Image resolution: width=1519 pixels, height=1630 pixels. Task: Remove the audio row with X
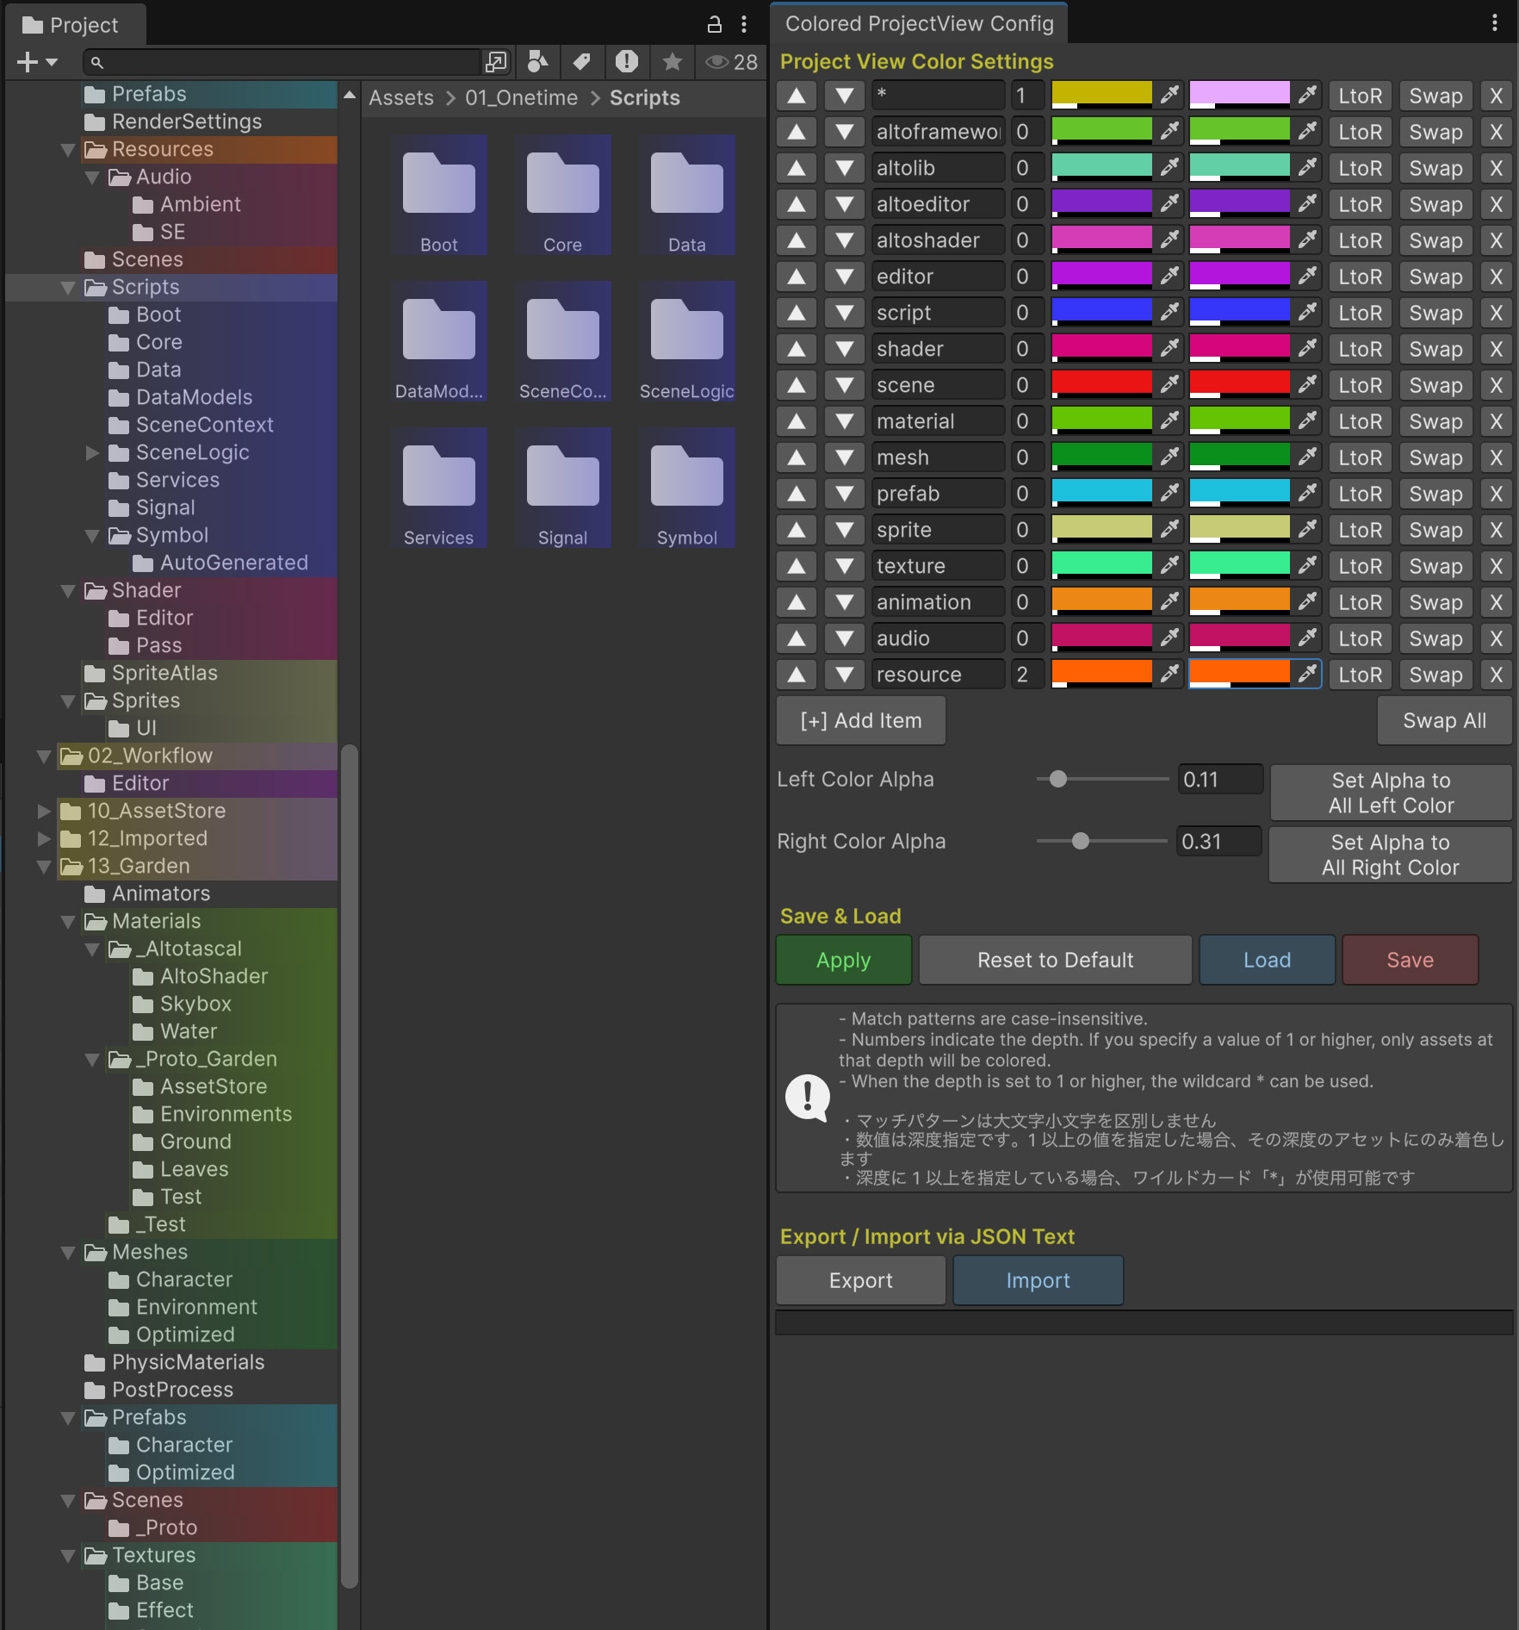(1496, 638)
